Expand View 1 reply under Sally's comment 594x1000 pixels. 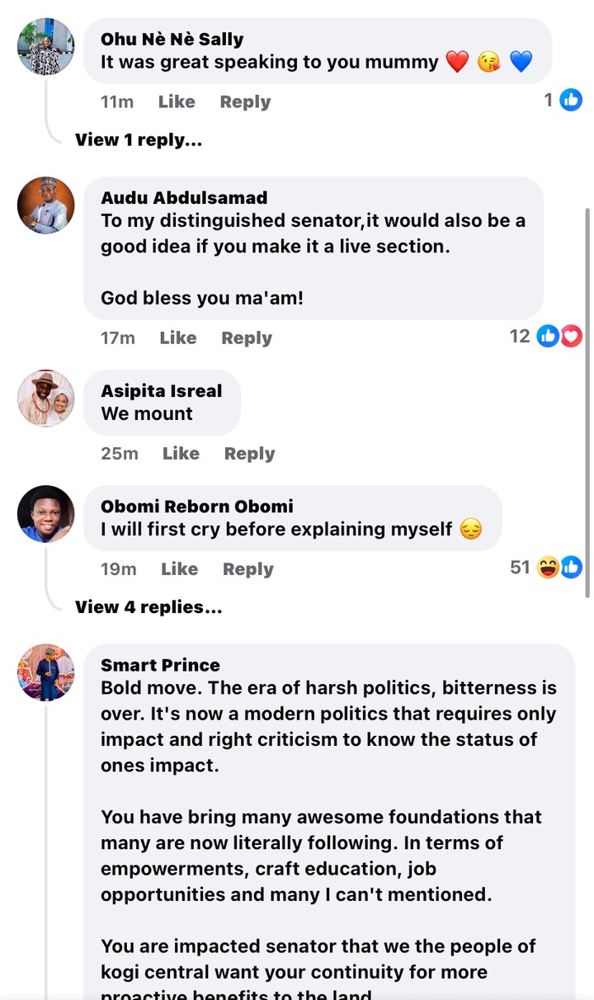(x=139, y=139)
